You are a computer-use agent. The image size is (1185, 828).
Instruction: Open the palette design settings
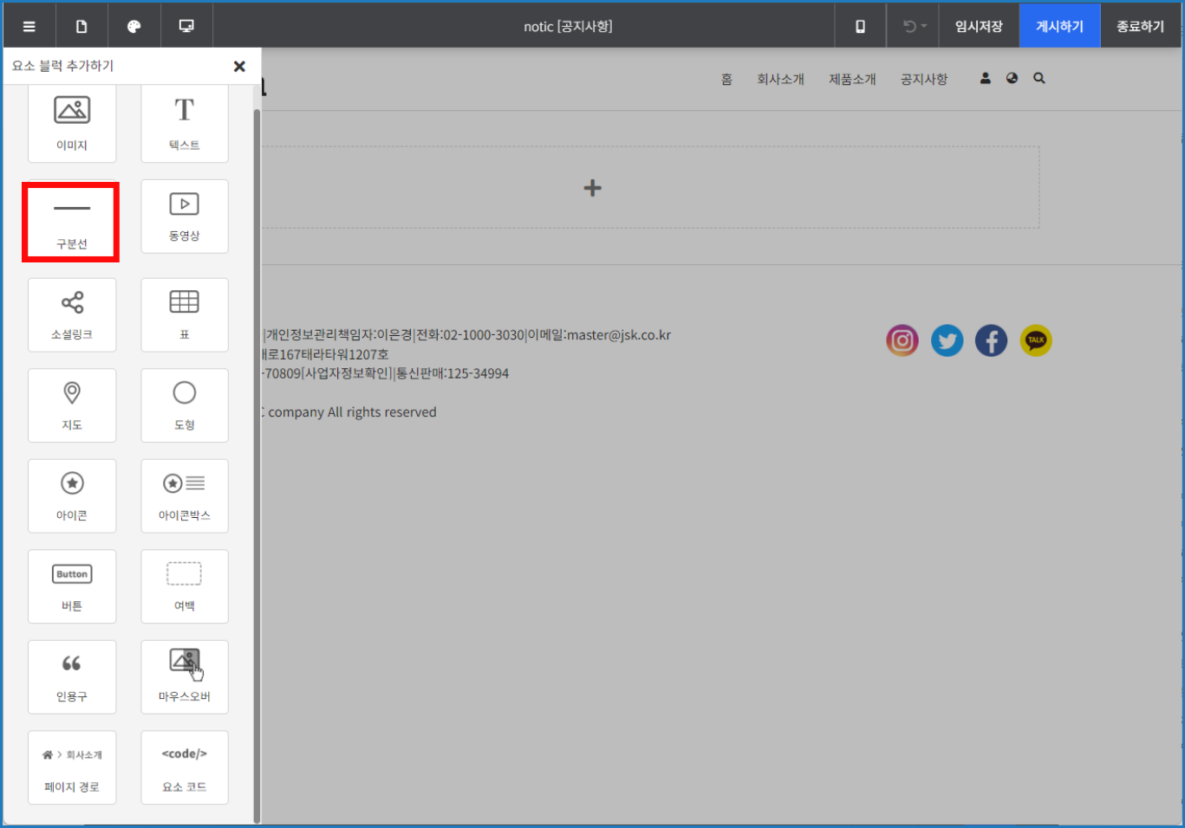(133, 26)
